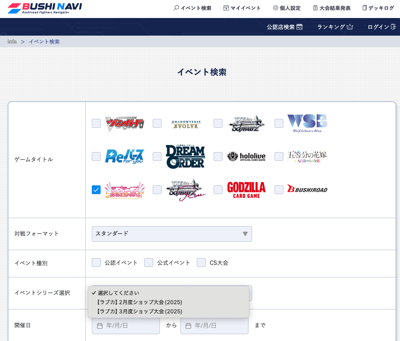Click the Bushiroad logo
The image size is (400, 341).
[x=307, y=189]
